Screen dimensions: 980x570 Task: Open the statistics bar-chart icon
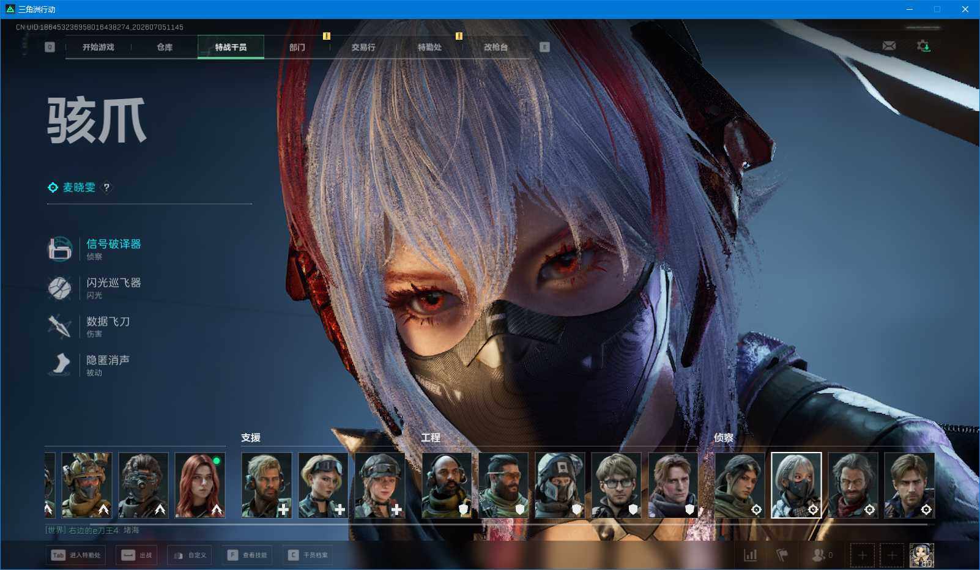point(750,555)
